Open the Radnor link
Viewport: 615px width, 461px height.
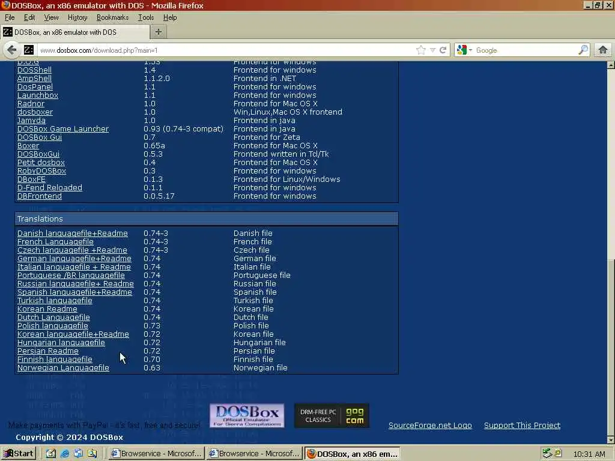point(31,103)
